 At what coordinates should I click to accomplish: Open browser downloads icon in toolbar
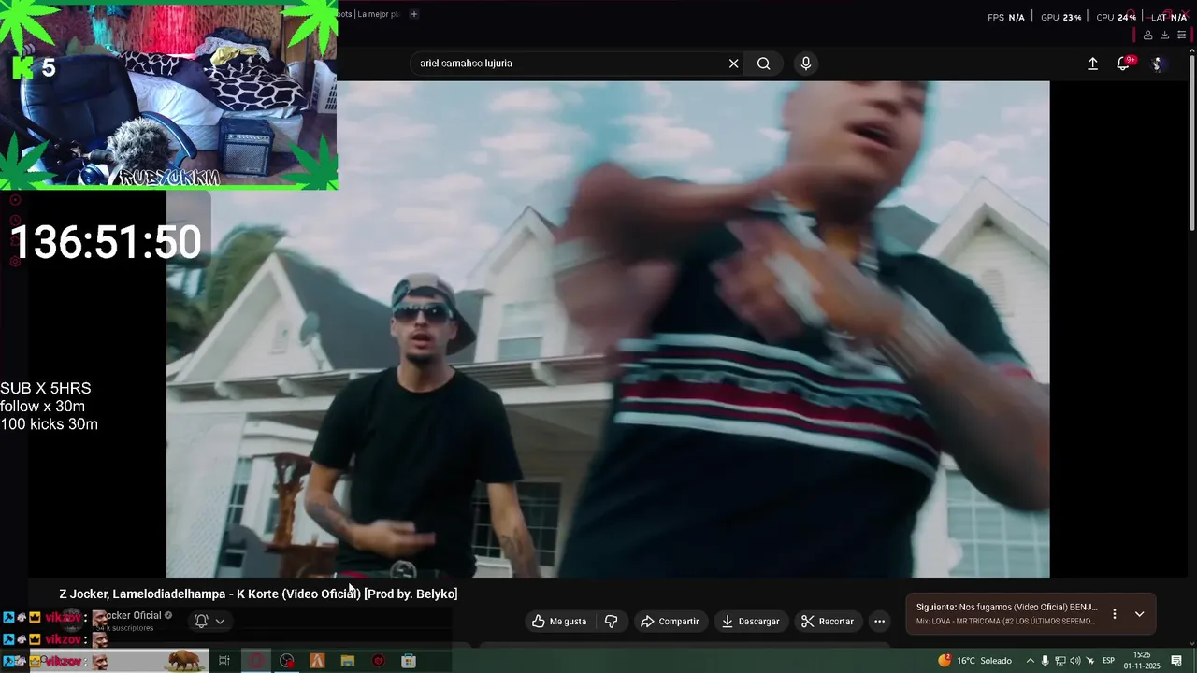click(1164, 36)
